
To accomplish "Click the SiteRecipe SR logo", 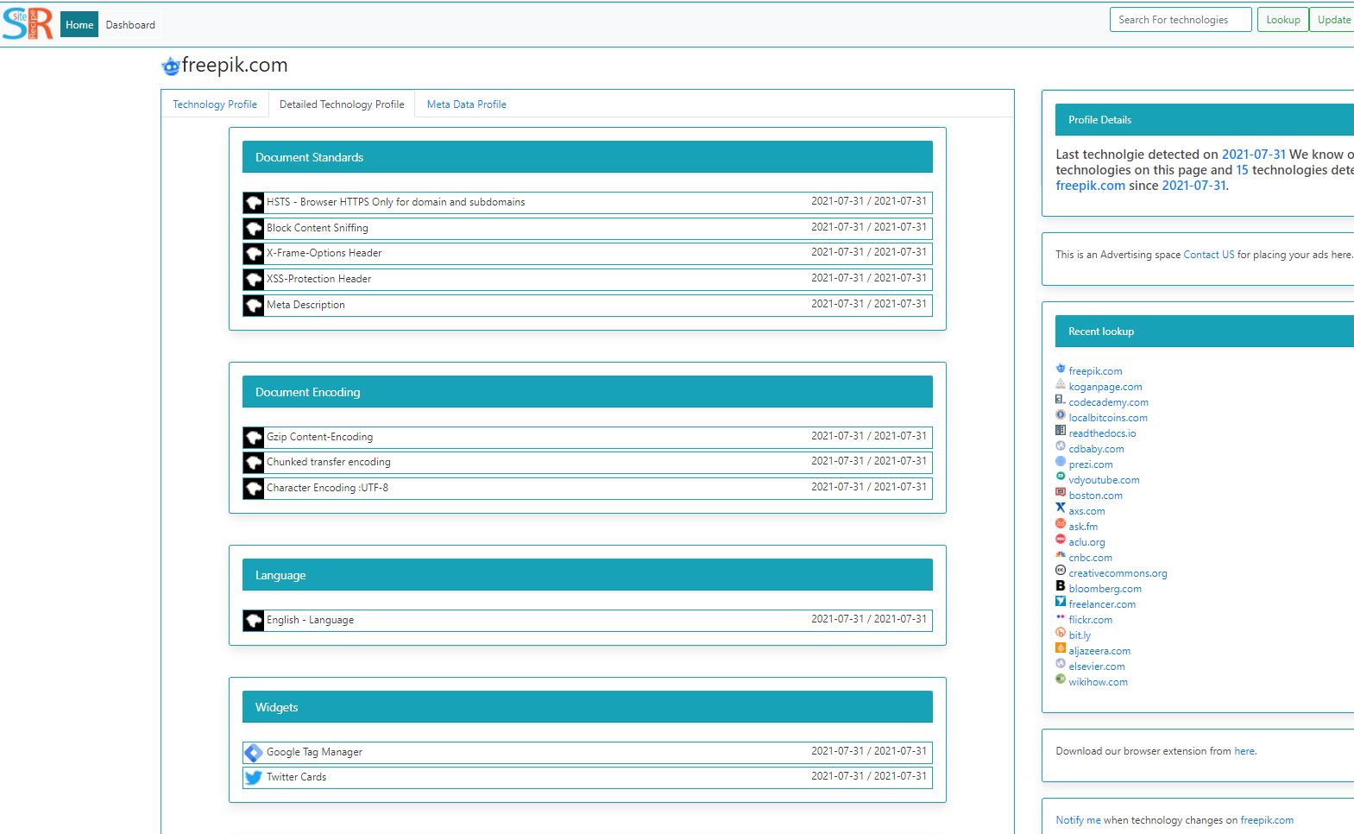I will tap(28, 23).
